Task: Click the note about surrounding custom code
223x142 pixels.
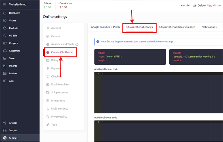Action: [x=137, y=42]
